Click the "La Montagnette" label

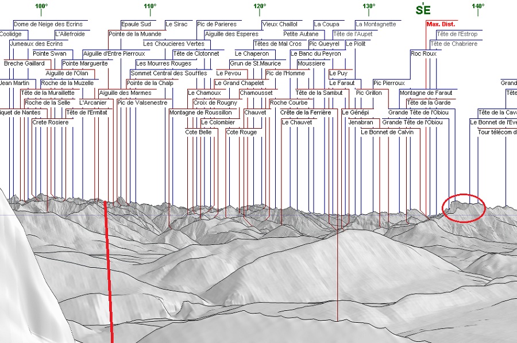[376, 24]
